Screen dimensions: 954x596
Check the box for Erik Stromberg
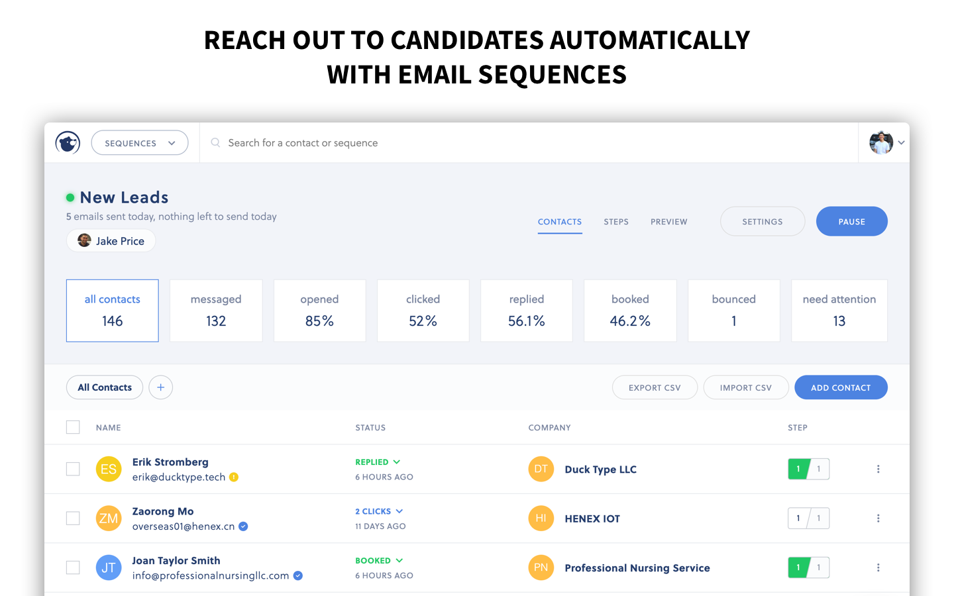[73, 469]
